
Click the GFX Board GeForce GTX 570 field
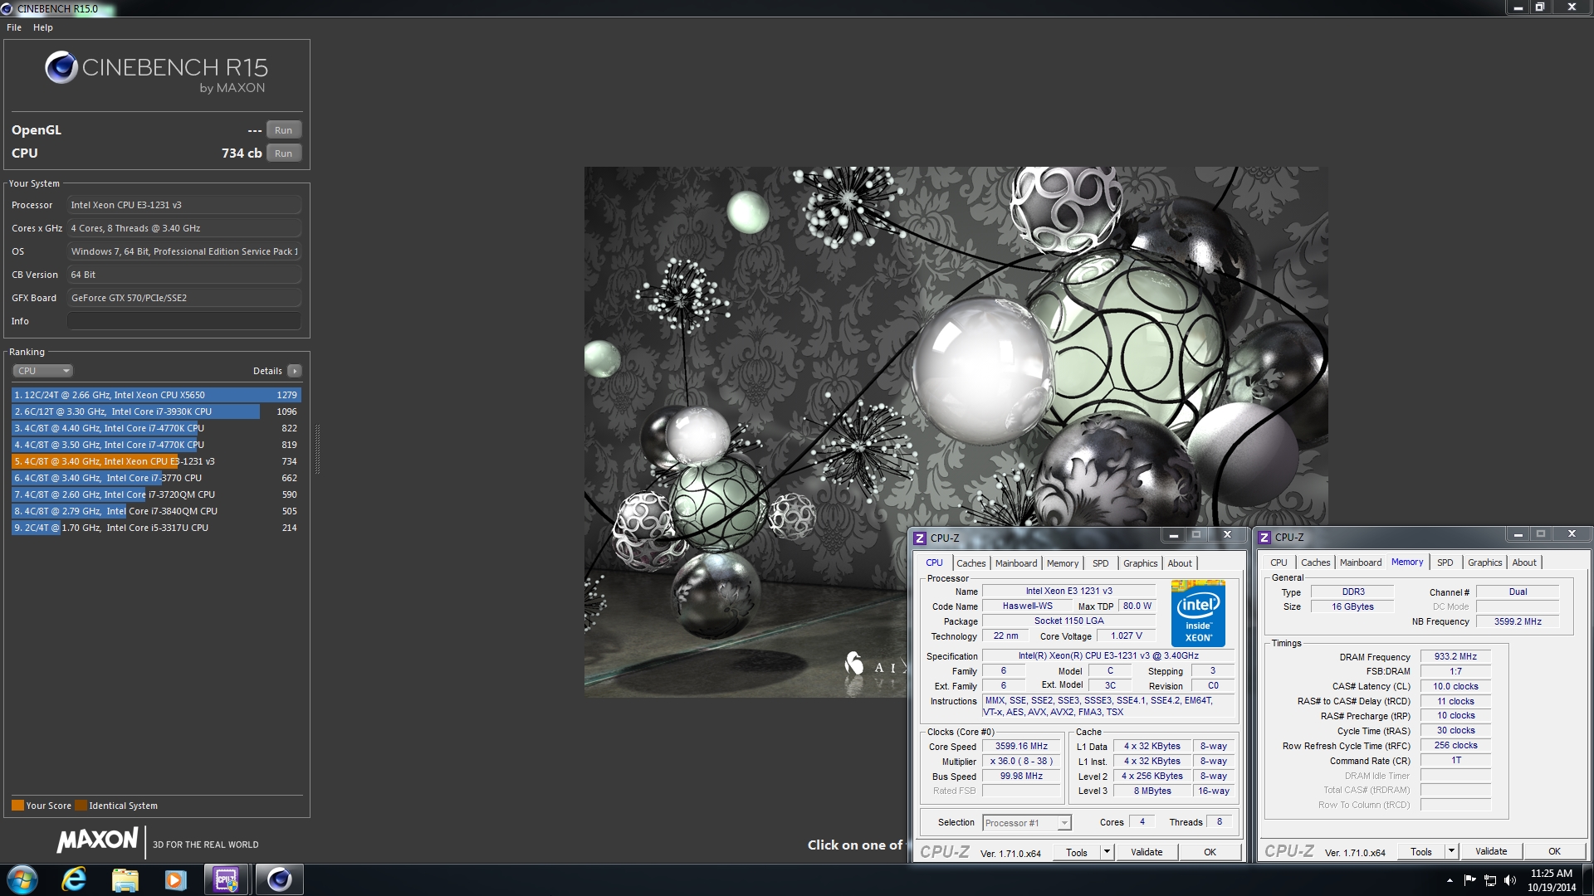(184, 298)
